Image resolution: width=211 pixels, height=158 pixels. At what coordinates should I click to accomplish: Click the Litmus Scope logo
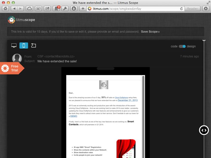(21, 20)
